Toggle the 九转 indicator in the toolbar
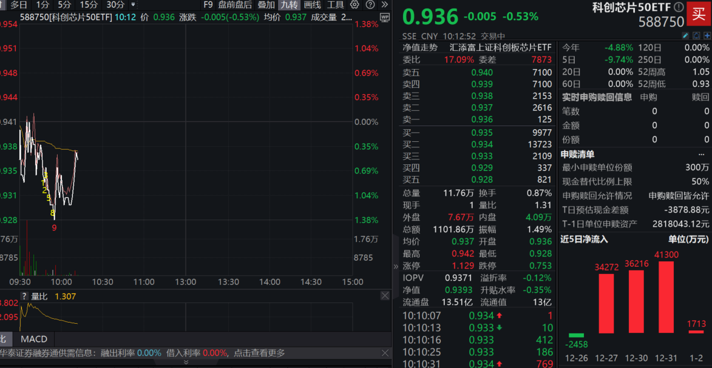The height and width of the screenshot is (368, 712). click(289, 5)
